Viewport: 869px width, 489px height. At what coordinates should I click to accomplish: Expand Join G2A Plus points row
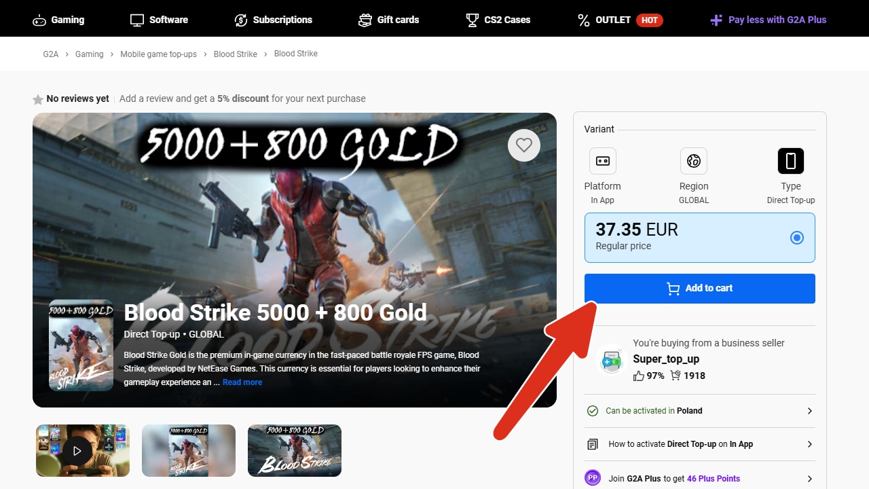809,478
